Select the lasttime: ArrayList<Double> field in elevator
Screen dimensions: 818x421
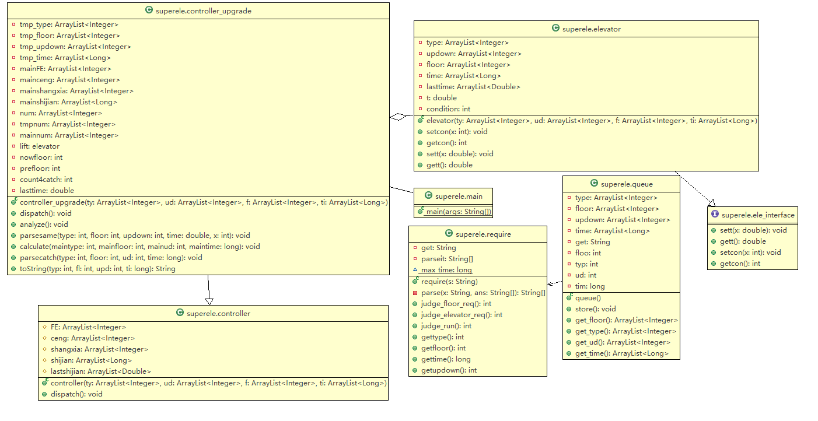click(473, 87)
